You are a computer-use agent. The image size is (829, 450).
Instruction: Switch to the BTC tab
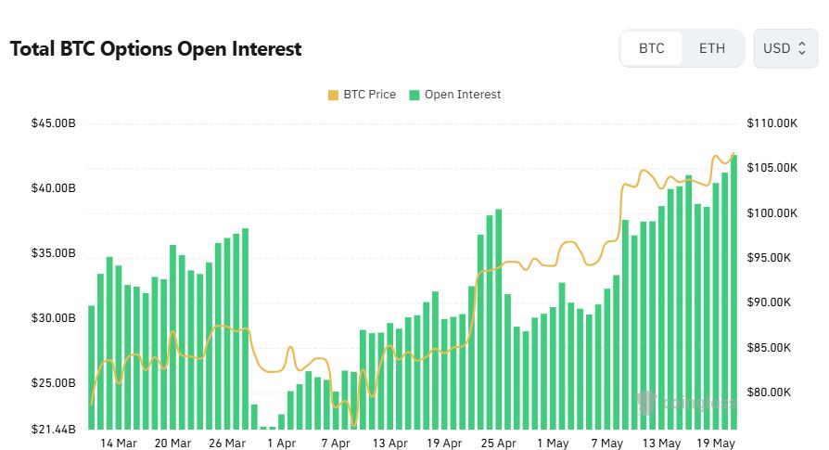pyautogui.click(x=651, y=48)
